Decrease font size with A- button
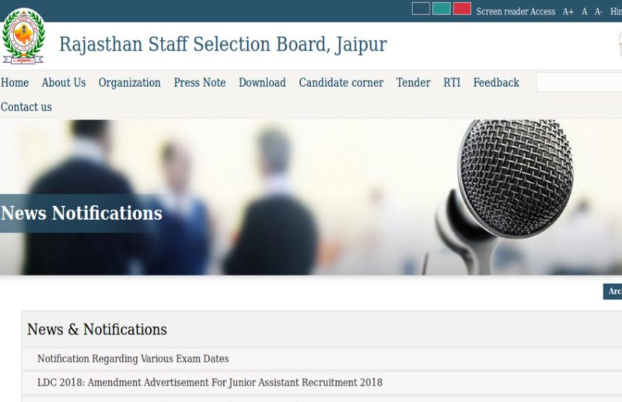Viewport: 622px width, 402px height. click(x=599, y=12)
